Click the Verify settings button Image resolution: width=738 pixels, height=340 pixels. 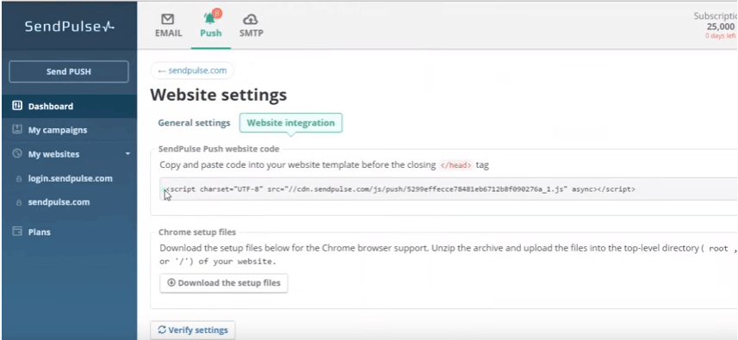point(193,330)
